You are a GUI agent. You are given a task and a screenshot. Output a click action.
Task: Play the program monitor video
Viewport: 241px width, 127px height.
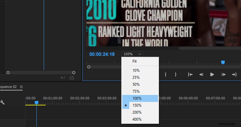tap(212, 74)
